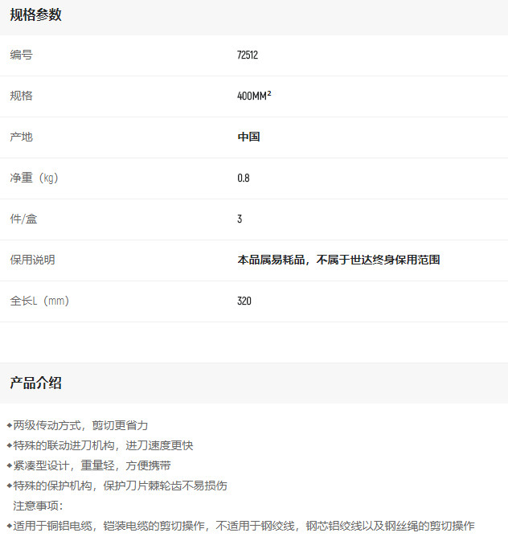Click the diamond bullet before 紧凑型设计

click(x=10, y=465)
